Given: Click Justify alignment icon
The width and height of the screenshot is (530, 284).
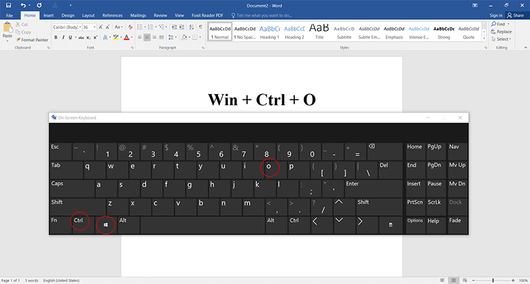Looking at the screenshot, I should coord(161,38).
